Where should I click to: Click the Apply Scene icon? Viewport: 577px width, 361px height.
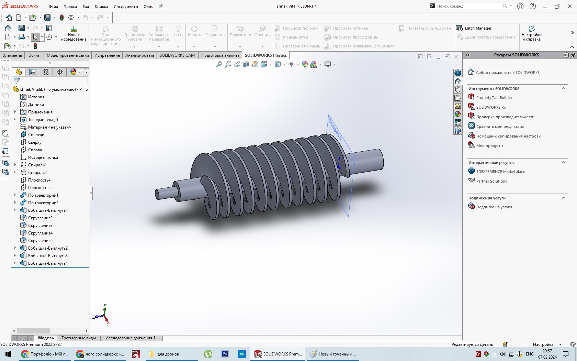(314, 64)
